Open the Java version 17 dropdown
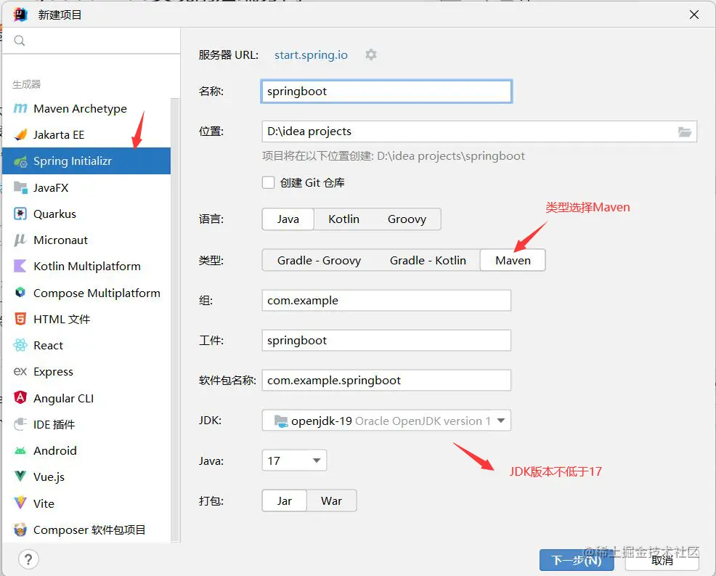 [295, 461]
